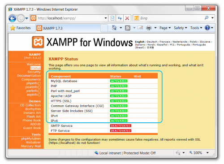Open the Biorhythm demo
The height and width of the screenshot is (164, 224).
(33, 109)
